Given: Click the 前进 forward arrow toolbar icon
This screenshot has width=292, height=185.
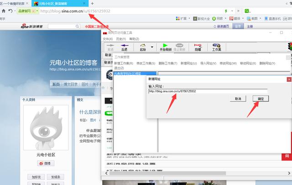Looking at the screenshot, I should click(110, 47).
